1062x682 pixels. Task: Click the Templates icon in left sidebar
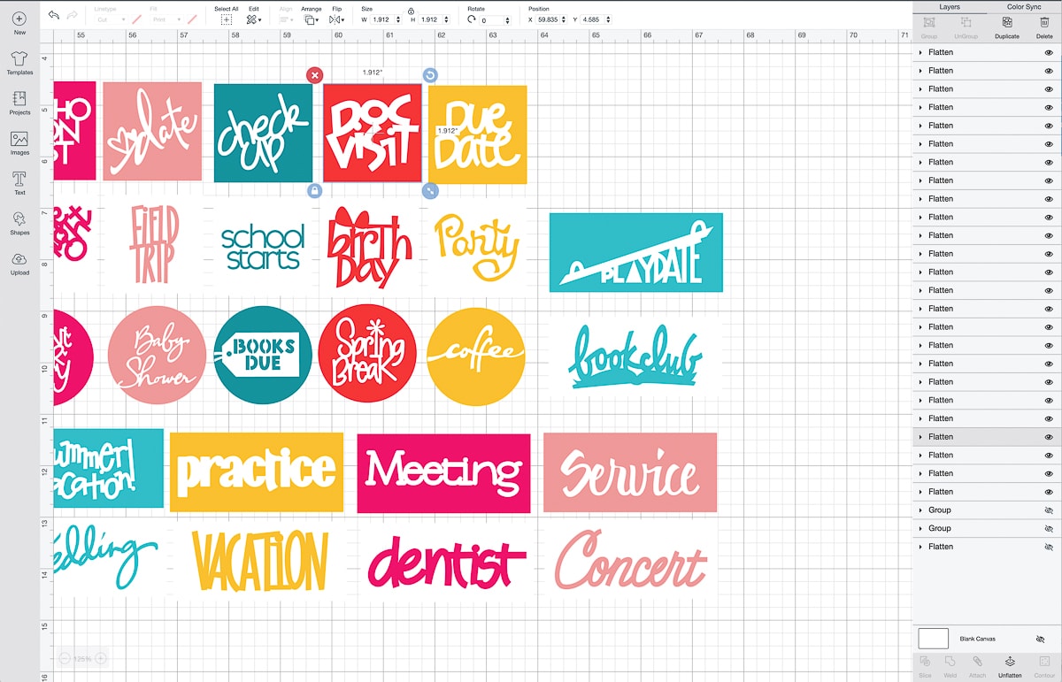[19, 62]
